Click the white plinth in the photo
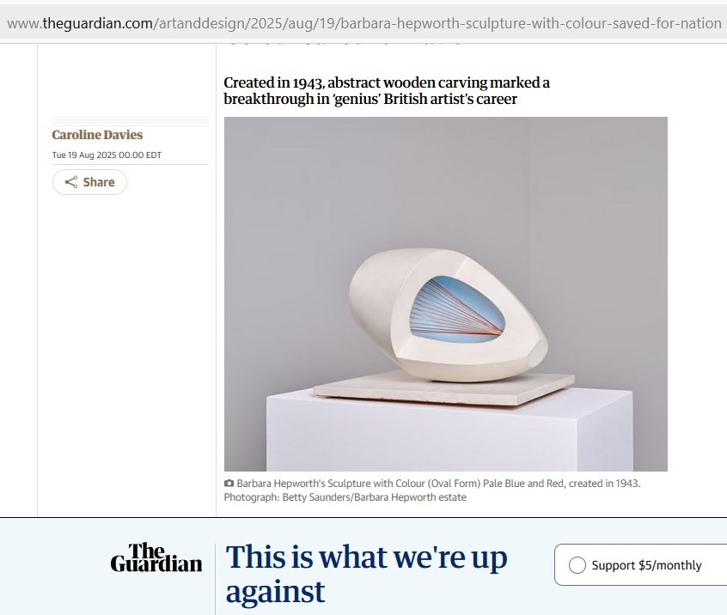 [449, 431]
